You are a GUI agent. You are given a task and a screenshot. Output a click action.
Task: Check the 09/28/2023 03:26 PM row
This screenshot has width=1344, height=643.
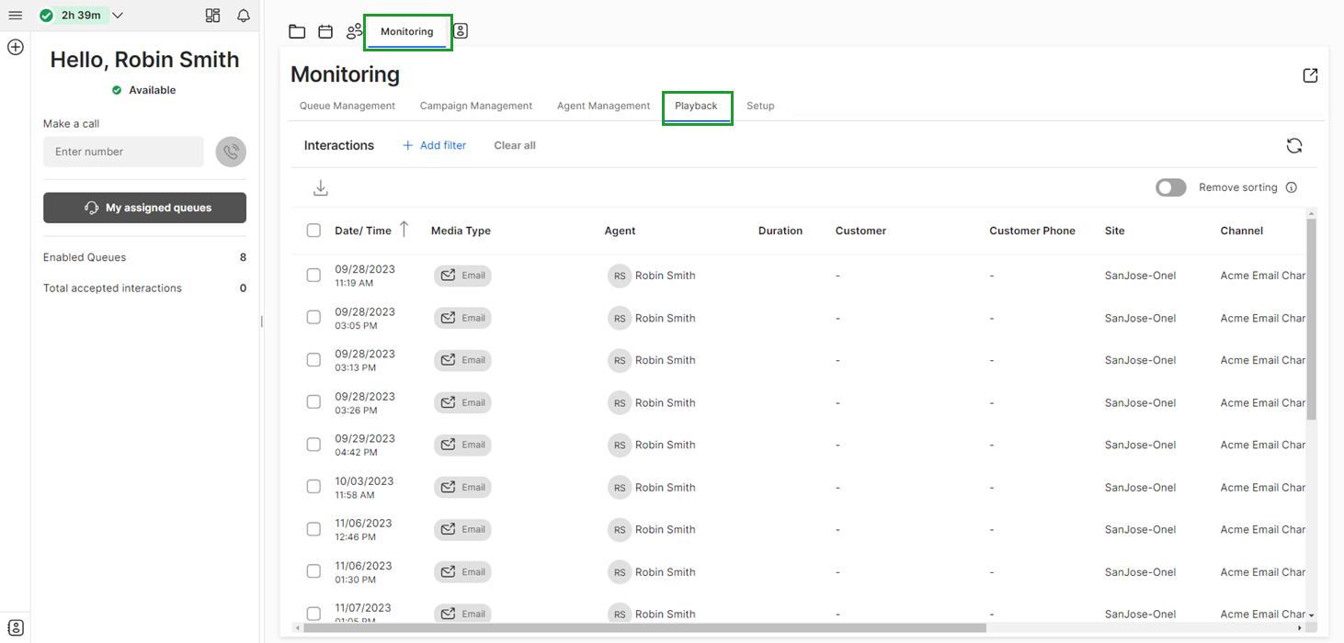[313, 401]
